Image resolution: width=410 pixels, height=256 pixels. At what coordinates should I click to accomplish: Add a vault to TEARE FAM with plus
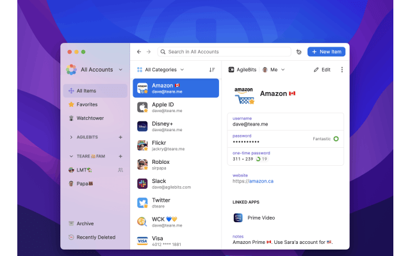120,156
